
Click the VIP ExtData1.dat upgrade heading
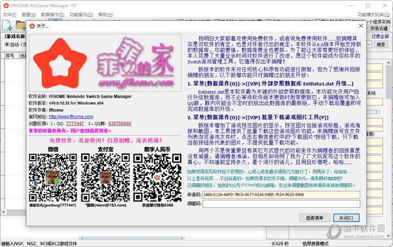[271, 84]
